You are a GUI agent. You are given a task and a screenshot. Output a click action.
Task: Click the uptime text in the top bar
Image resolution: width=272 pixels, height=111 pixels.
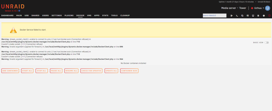tap(236, 2)
